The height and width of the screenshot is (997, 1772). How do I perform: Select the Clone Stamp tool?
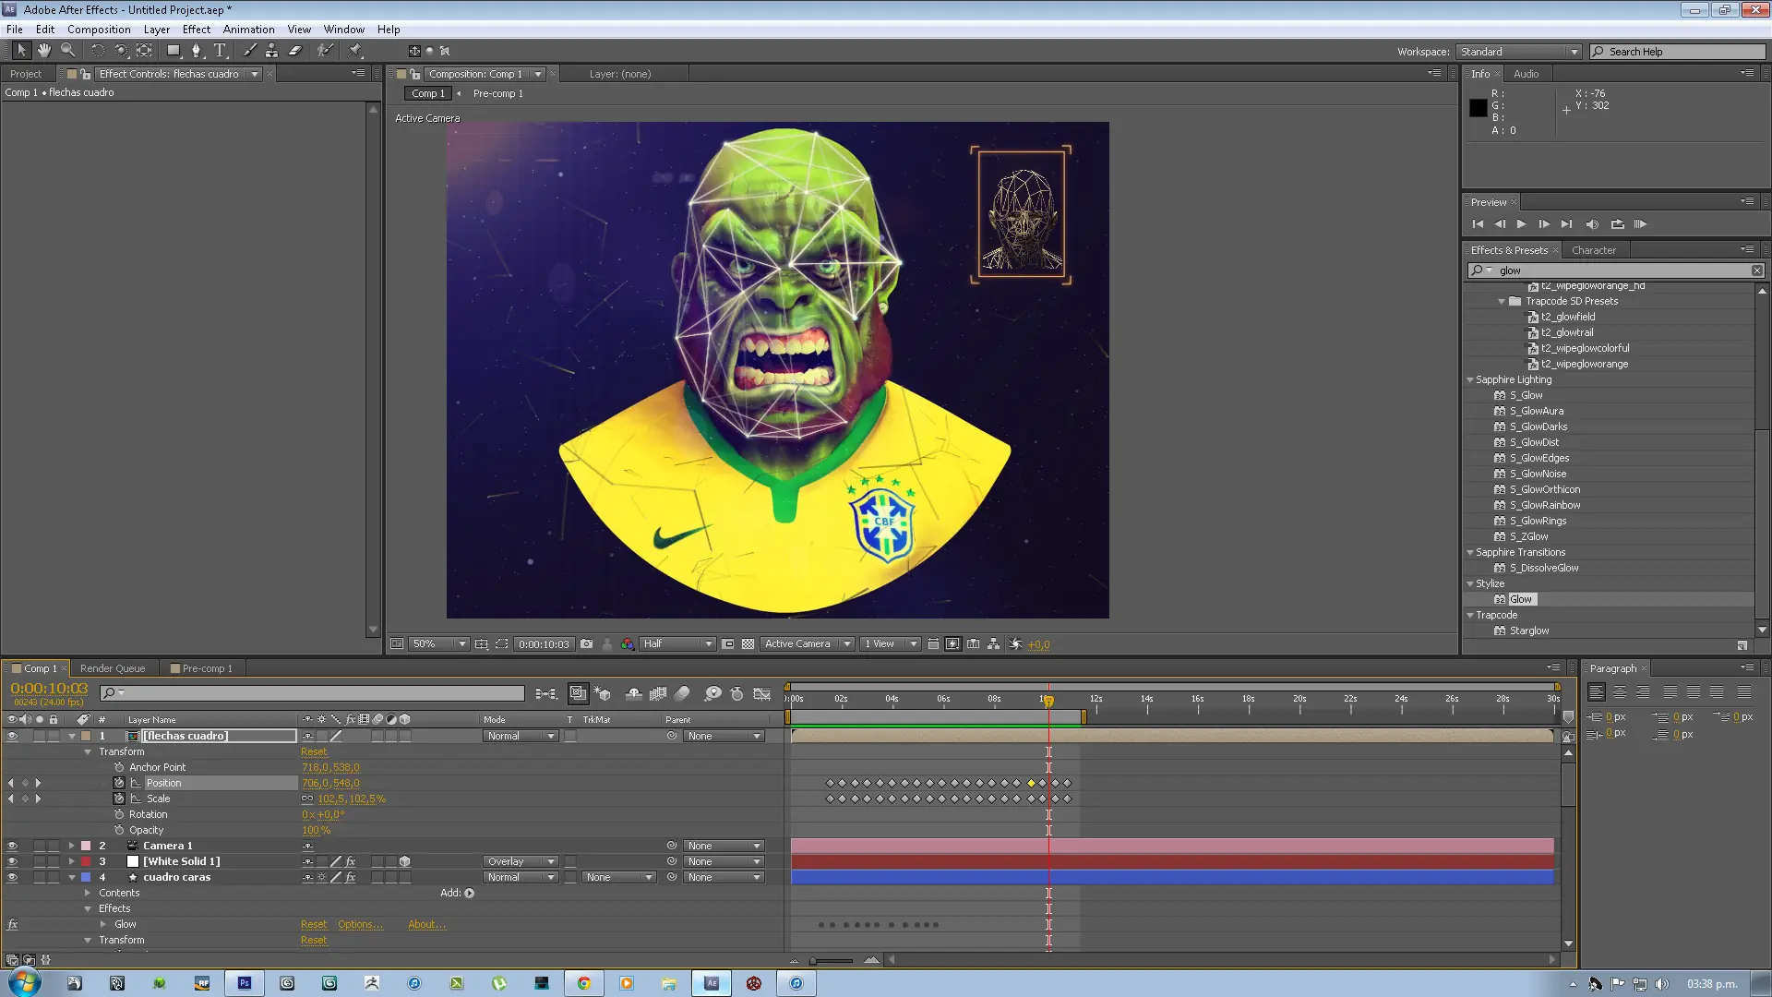tap(271, 51)
